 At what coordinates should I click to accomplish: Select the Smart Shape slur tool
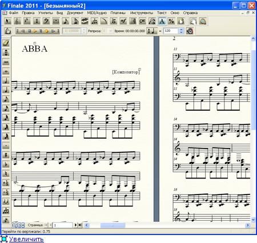(104, 21)
